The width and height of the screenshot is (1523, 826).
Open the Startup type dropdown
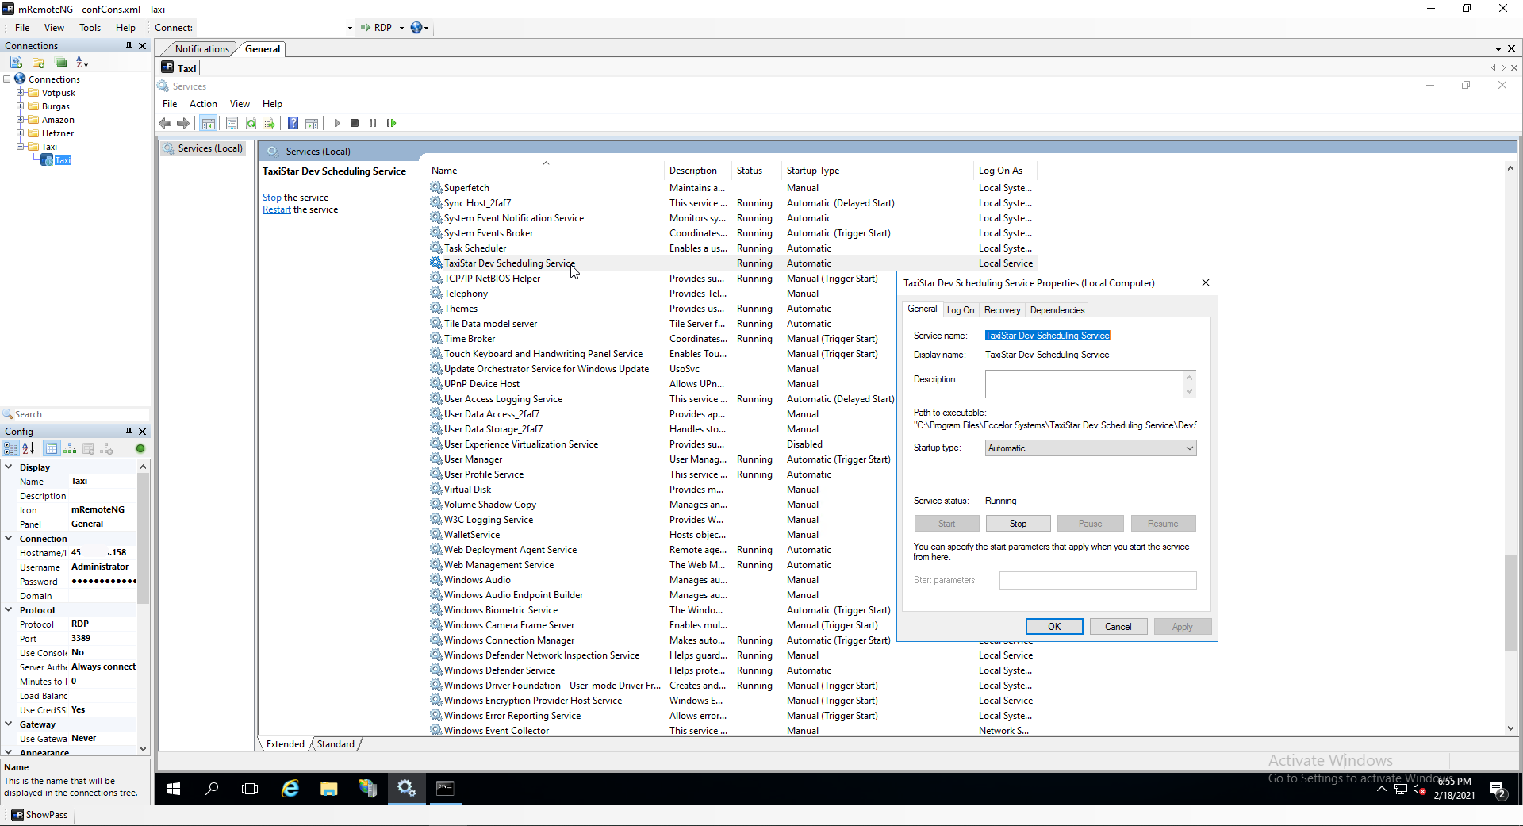1189,448
